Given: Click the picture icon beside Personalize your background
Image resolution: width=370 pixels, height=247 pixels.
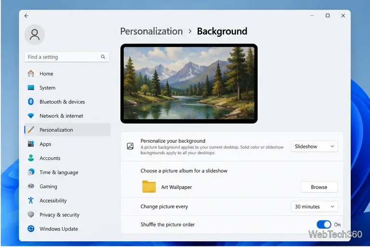Looking at the screenshot, I should [x=130, y=146].
